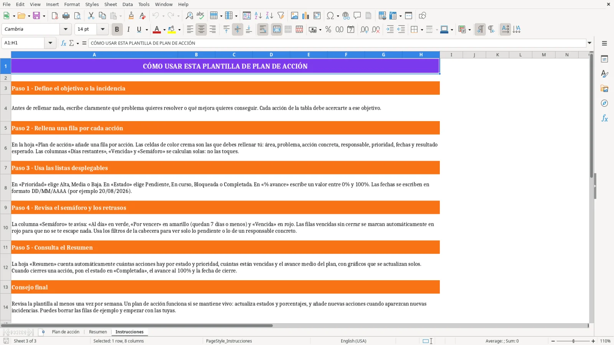Open the Select Function dropdown
The image size is (614, 345).
pos(78,43)
